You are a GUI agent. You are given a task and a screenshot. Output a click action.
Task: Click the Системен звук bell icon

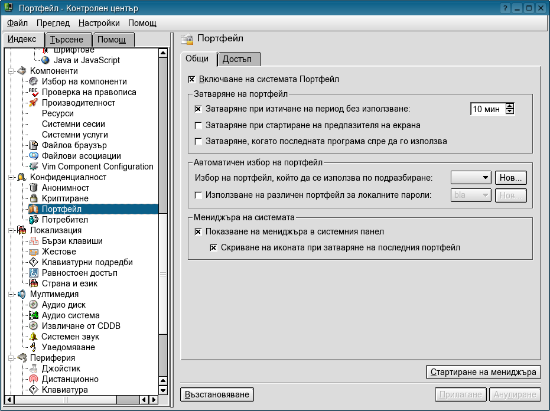pos(34,337)
